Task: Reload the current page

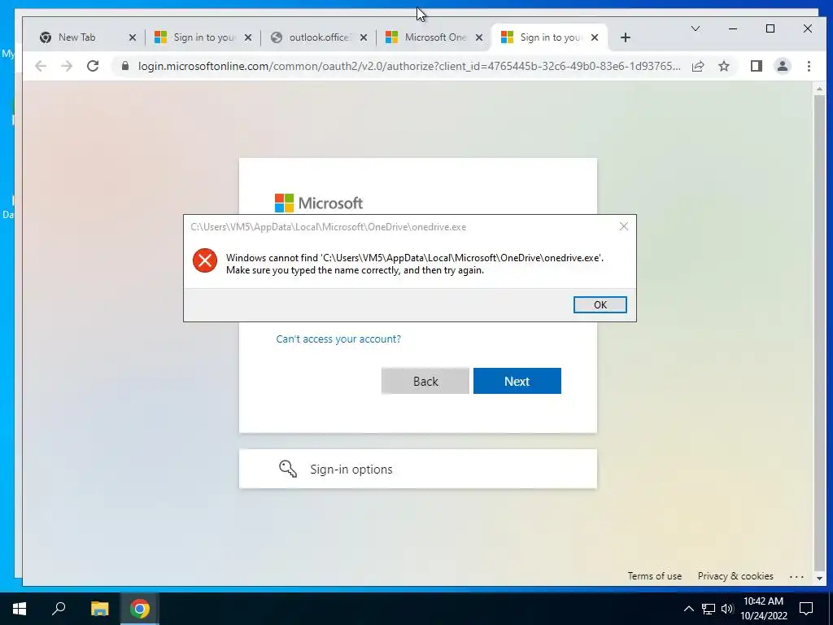Action: [x=93, y=66]
